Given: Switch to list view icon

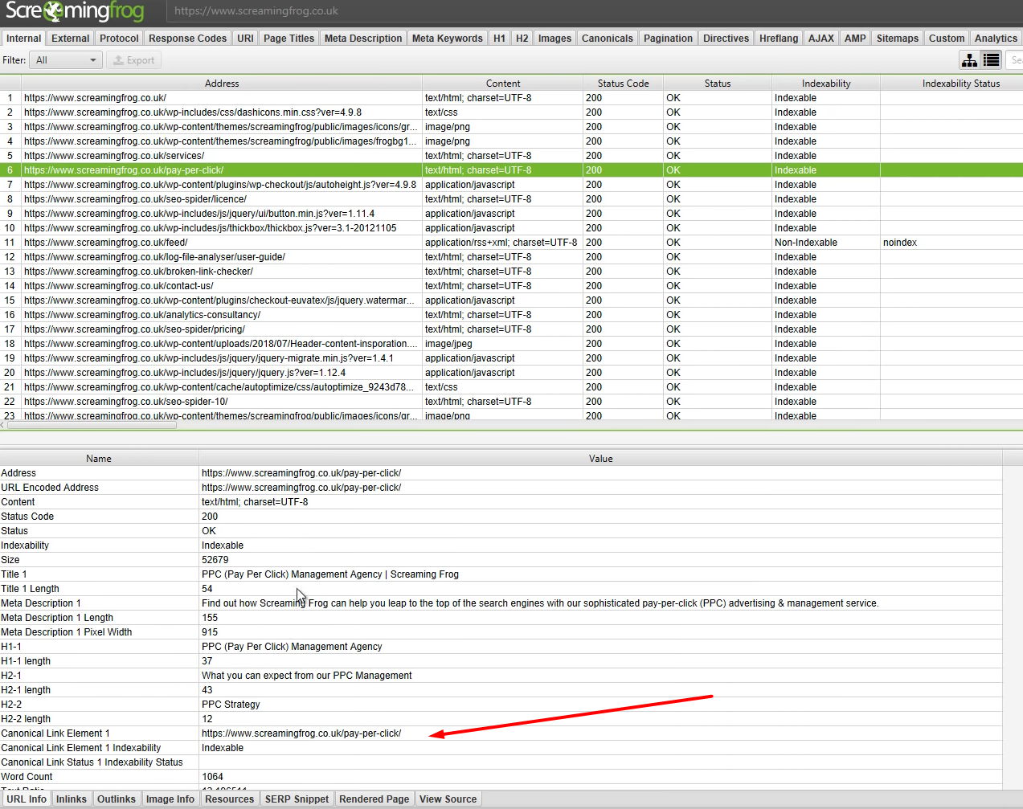Looking at the screenshot, I should 992,60.
